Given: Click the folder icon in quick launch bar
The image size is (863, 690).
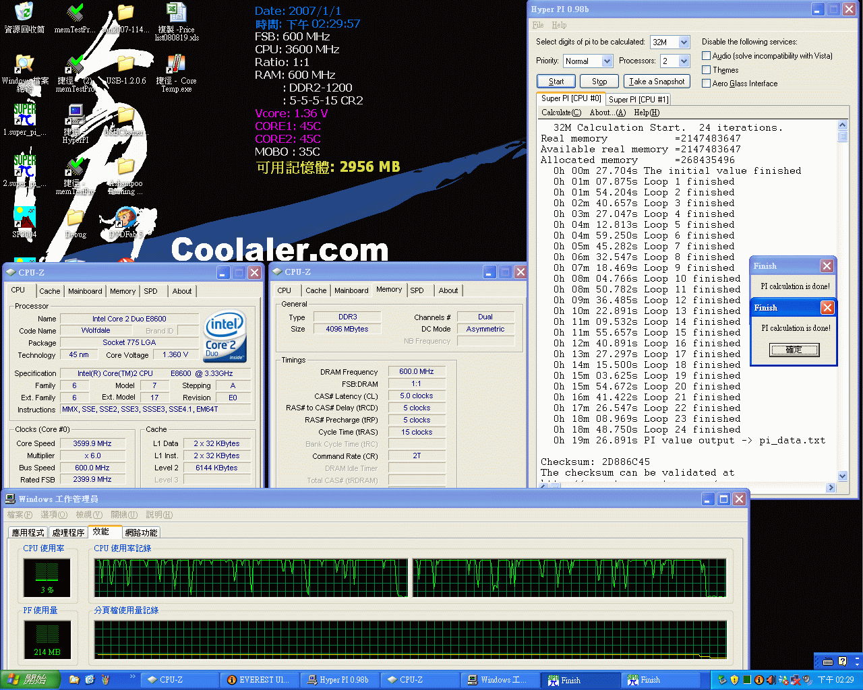Looking at the screenshot, I should [x=74, y=680].
